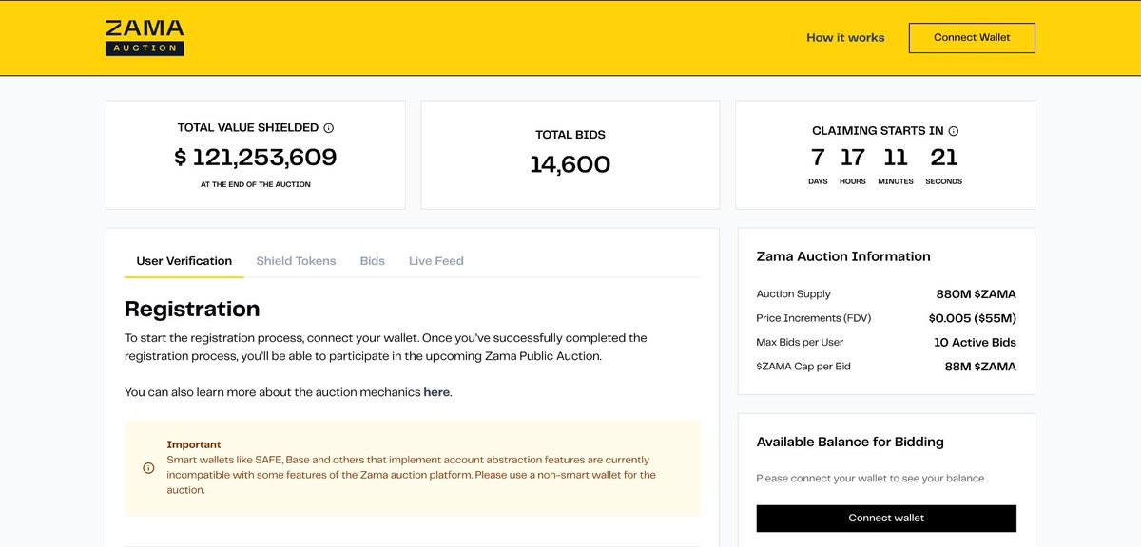
Task: Switch to the Shield Tokens tab
Action: pos(296,261)
